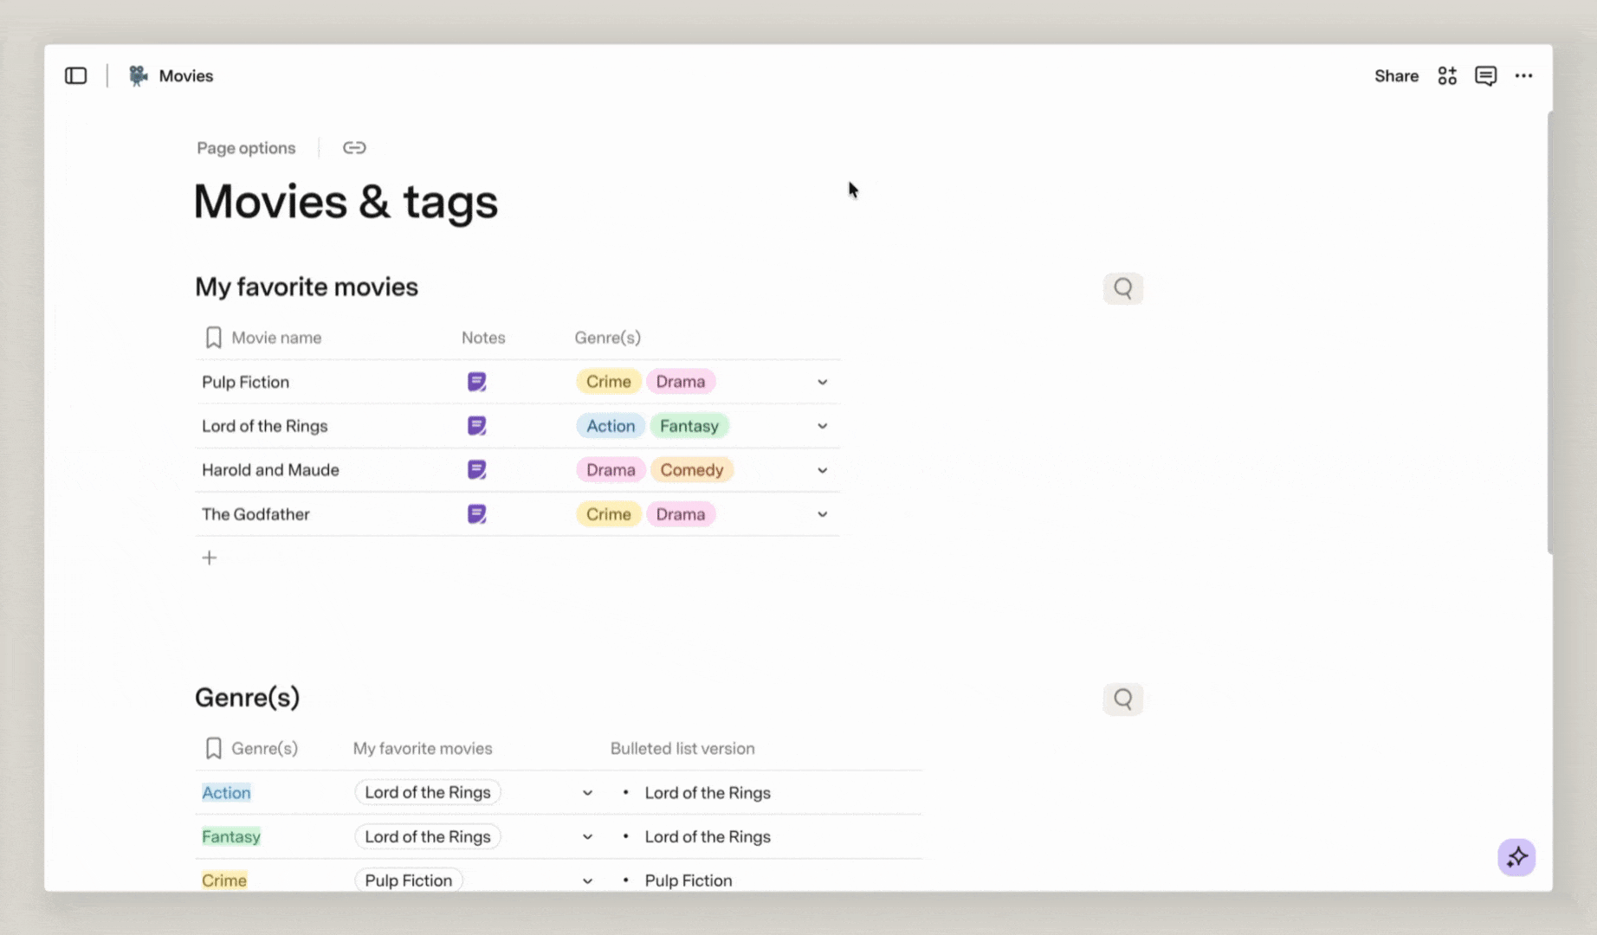Screen dimensions: 1597x935
Task: Select the Crime tag on Pulp Fiction
Action: point(609,382)
